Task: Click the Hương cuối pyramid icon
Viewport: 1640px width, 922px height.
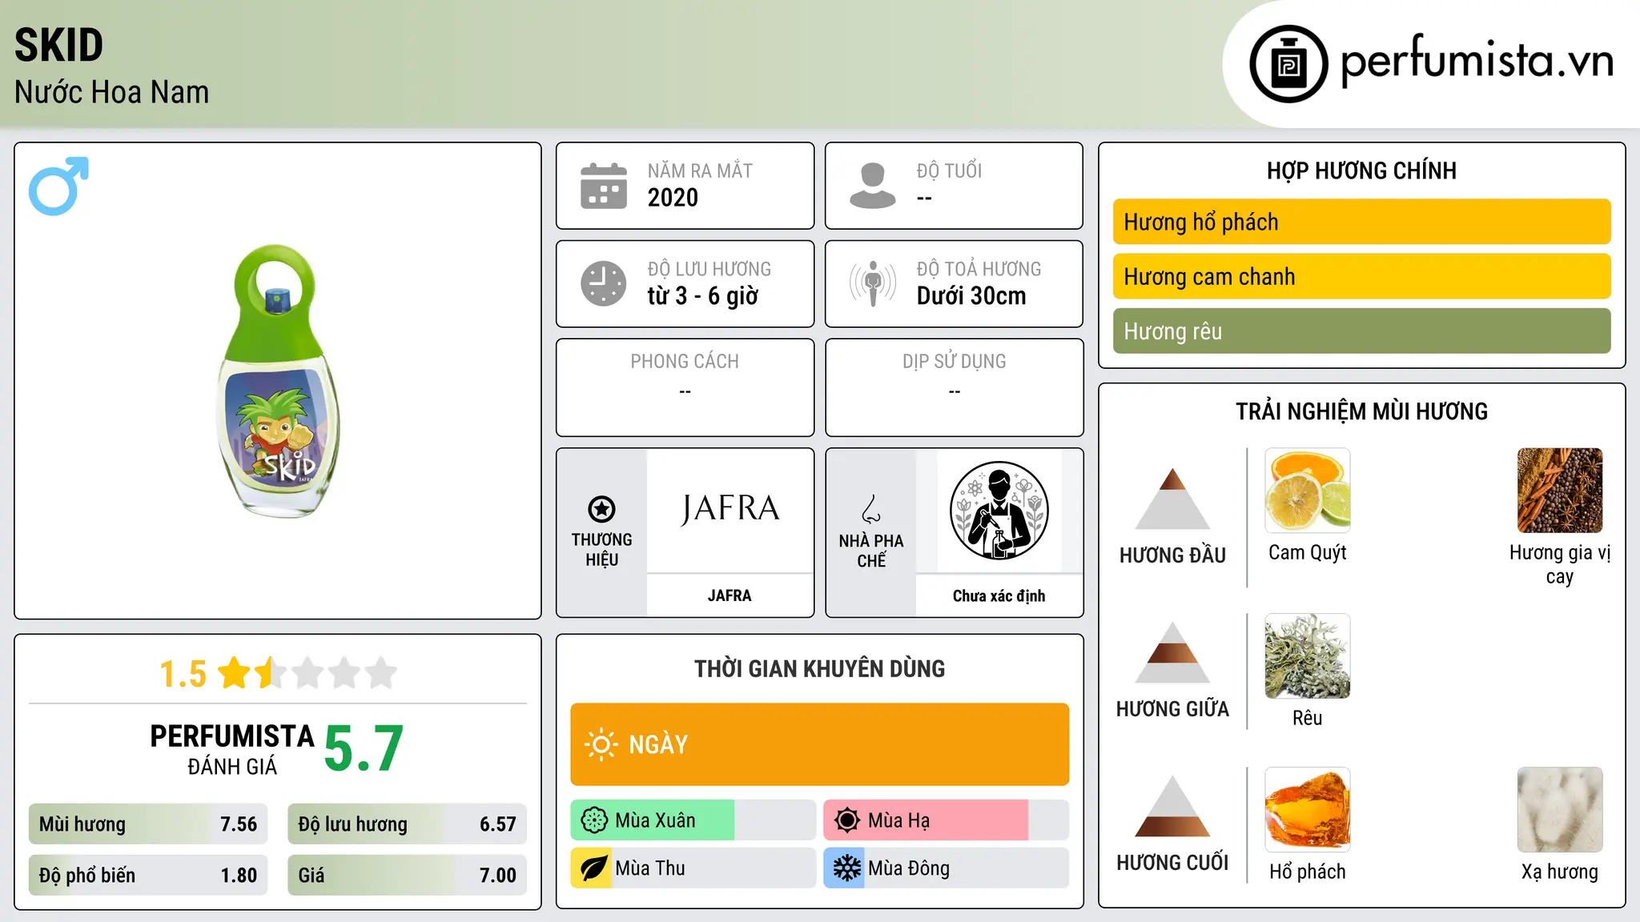Action: point(1172,806)
